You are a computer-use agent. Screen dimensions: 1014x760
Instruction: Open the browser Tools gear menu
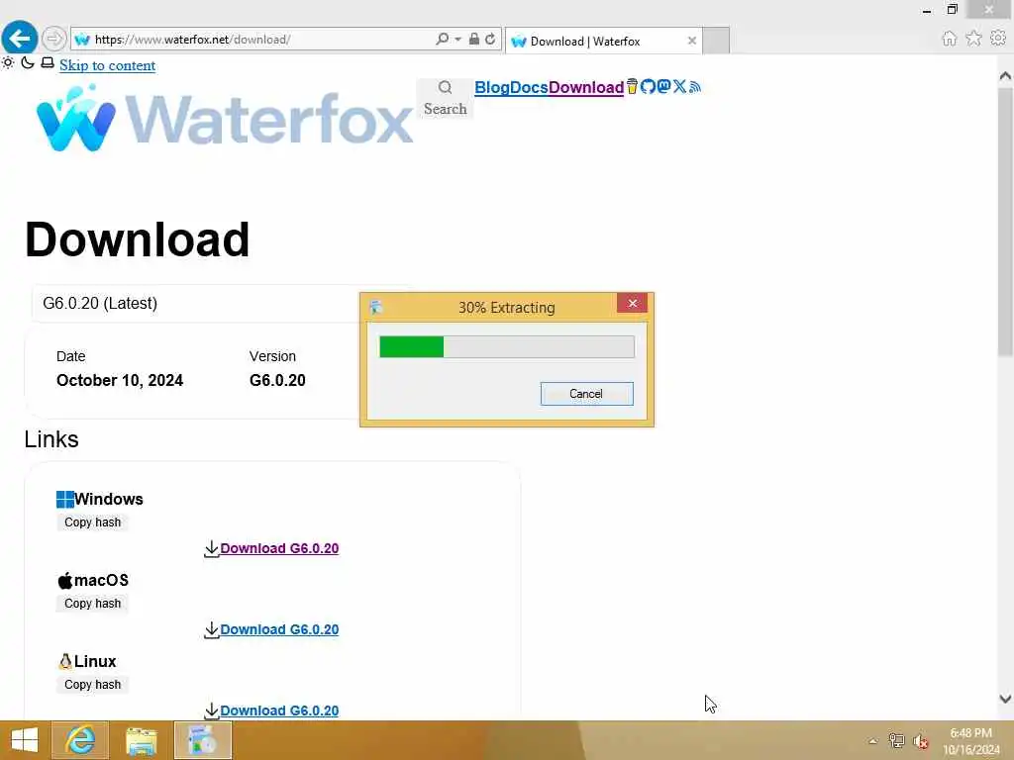coord(998,39)
